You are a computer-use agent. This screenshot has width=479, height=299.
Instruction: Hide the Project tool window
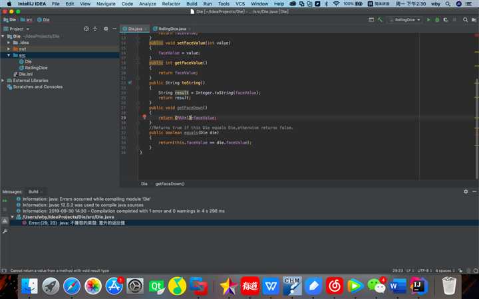click(x=114, y=29)
